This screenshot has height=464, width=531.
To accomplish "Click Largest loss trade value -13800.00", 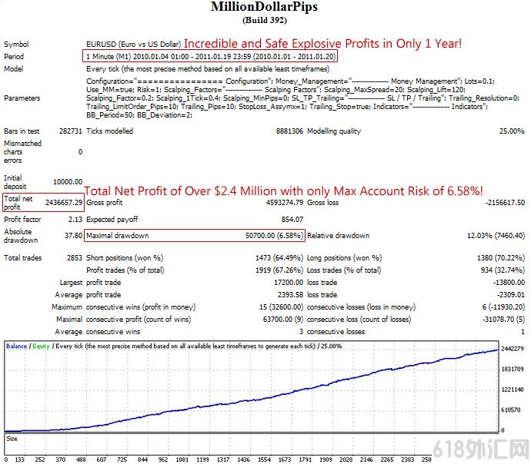I will click(509, 283).
